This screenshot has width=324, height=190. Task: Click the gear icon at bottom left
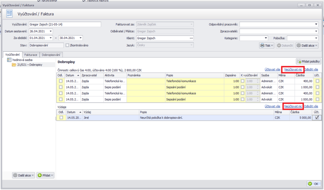(x=15, y=175)
